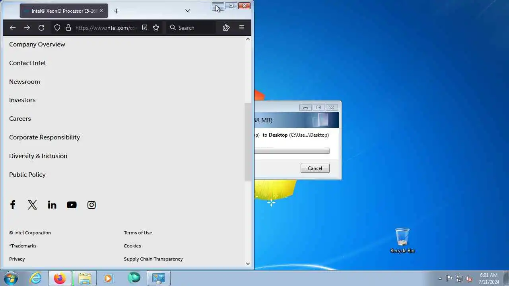Visit Intel YouTube icon
This screenshot has height=286, width=509.
click(x=72, y=205)
